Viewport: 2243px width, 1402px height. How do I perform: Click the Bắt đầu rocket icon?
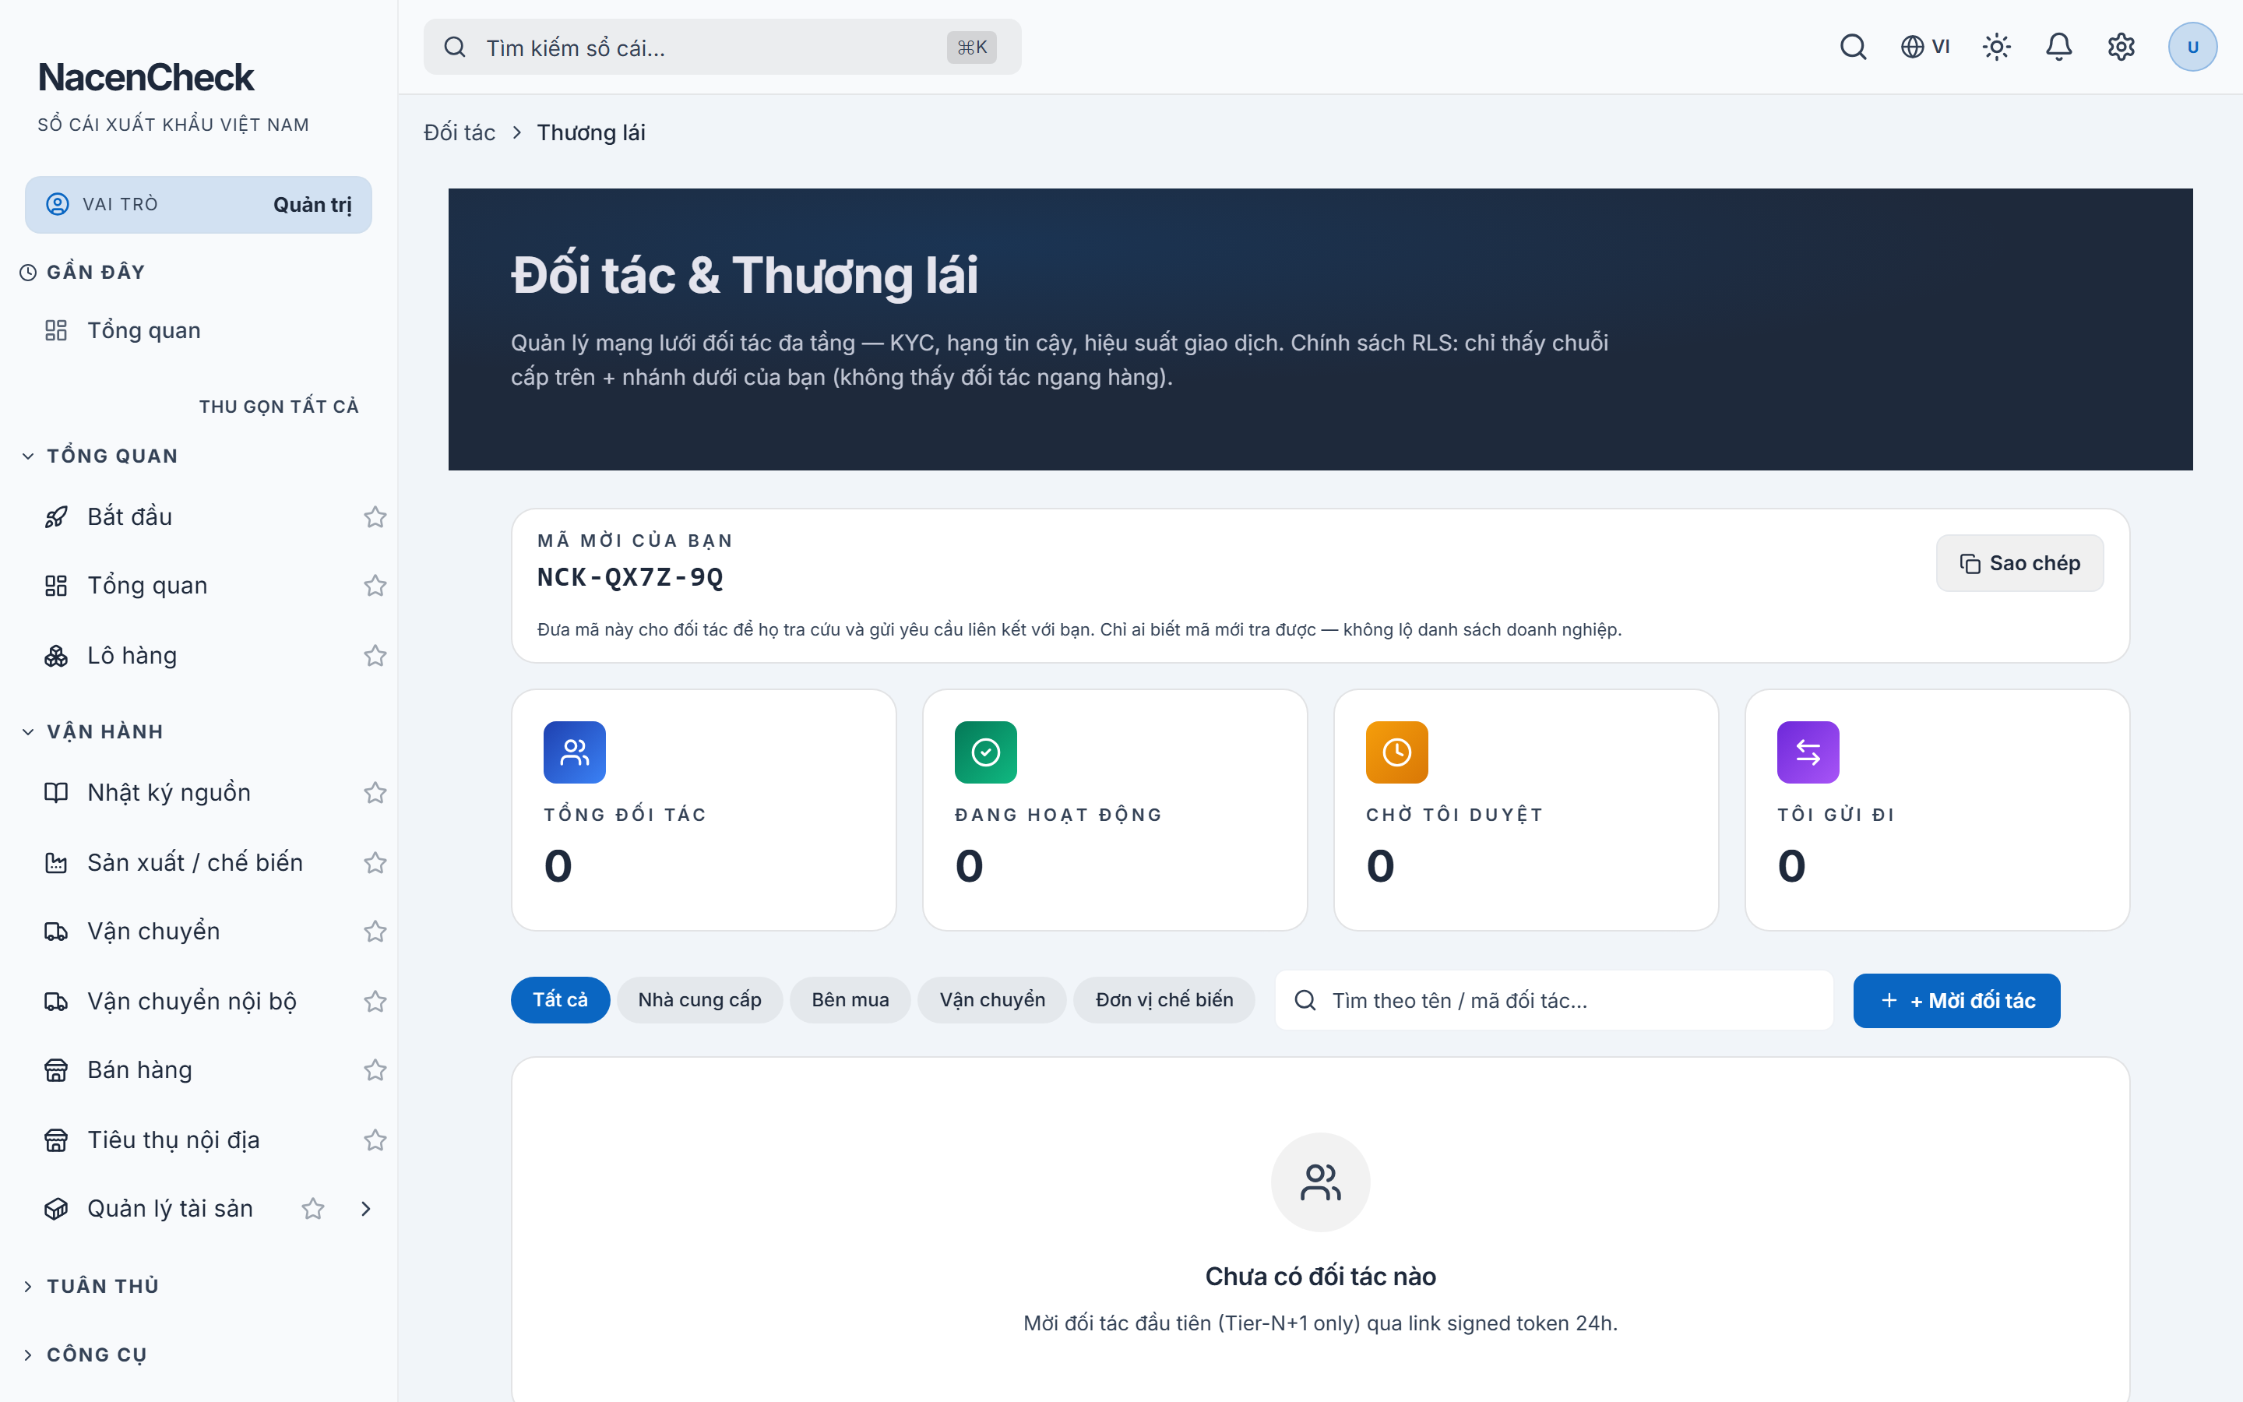click(57, 516)
